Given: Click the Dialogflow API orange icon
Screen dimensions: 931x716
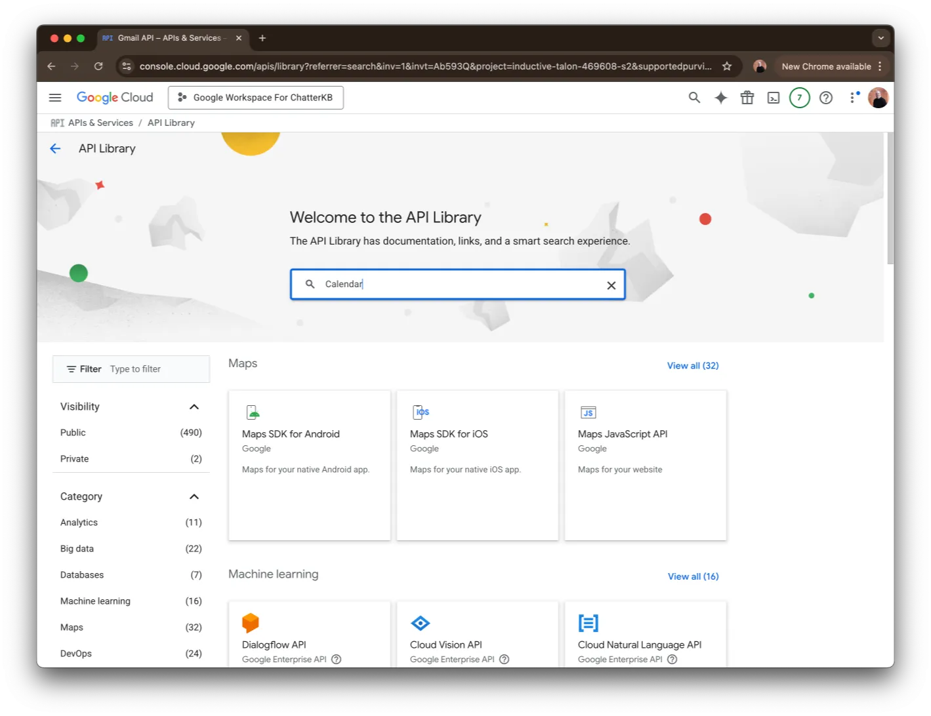Looking at the screenshot, I should click(x=251, y=623).
